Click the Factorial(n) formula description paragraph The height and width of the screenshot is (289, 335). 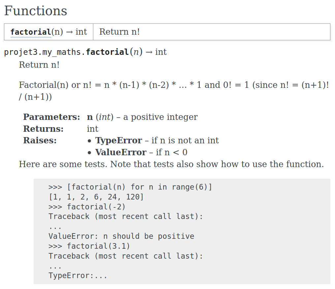click(174, 91)
